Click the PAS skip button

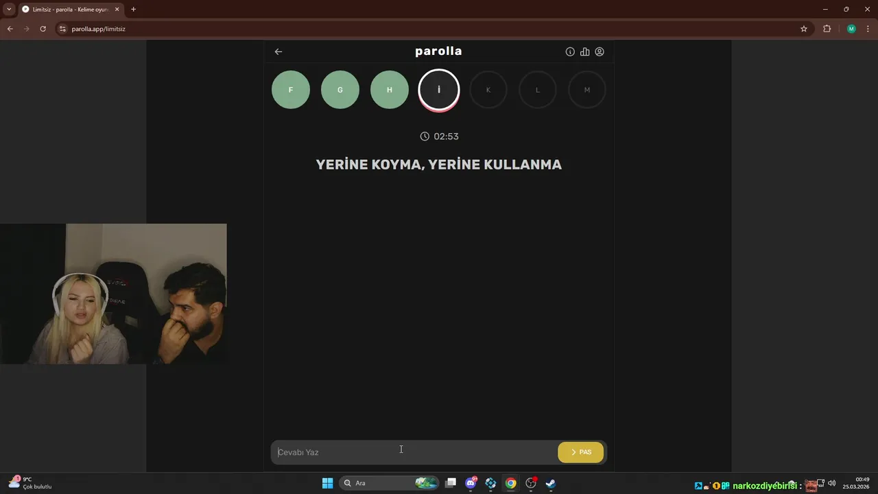click(x=580, y=452)
